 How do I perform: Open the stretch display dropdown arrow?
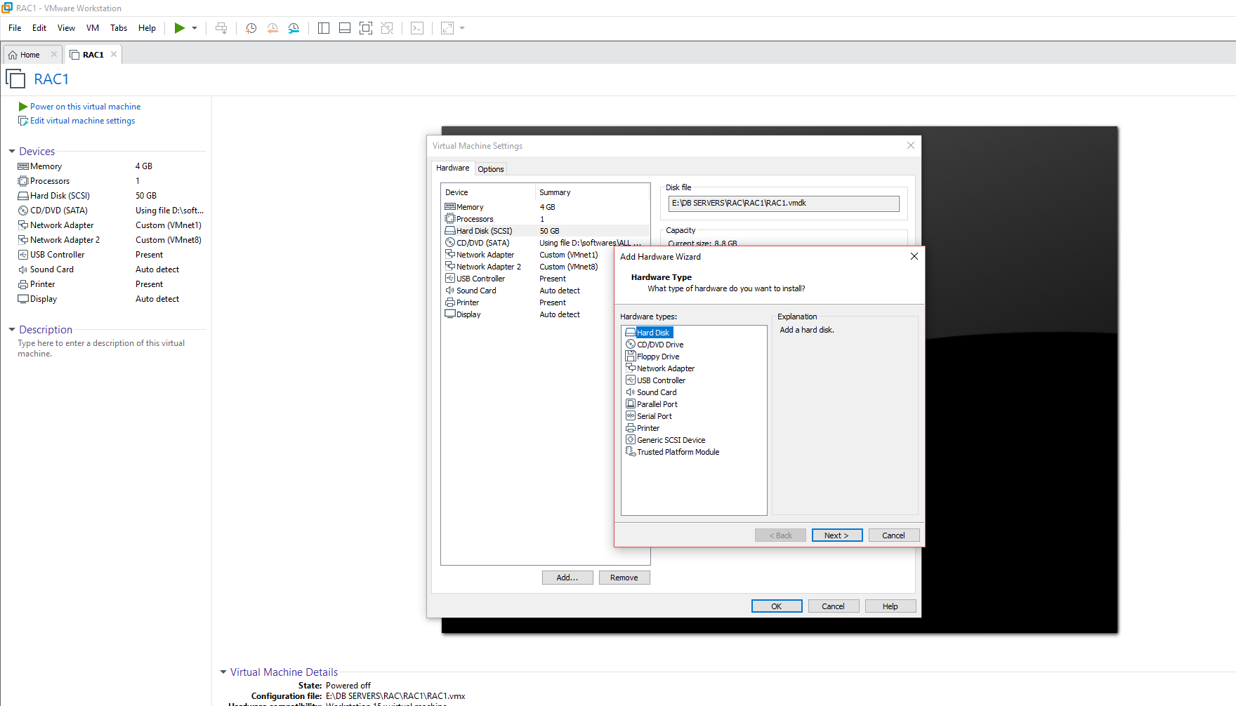[x=462, y=28]
